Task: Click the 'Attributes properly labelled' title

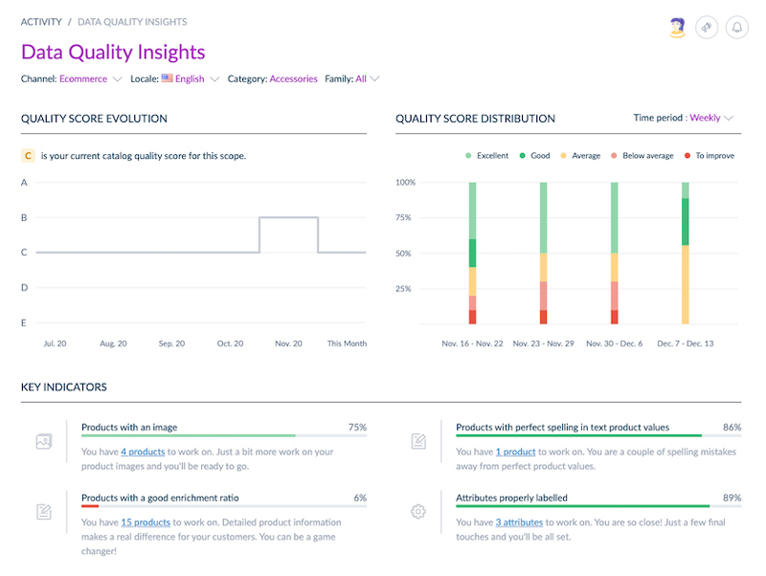Action: pyautogui.click(x=511, y=498)
